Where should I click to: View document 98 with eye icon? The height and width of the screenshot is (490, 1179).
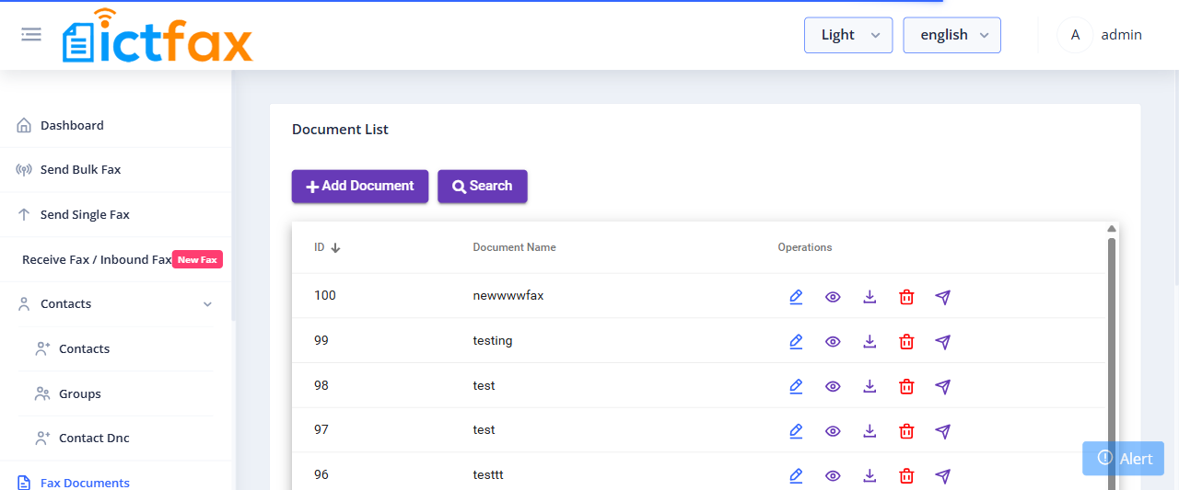833,387
